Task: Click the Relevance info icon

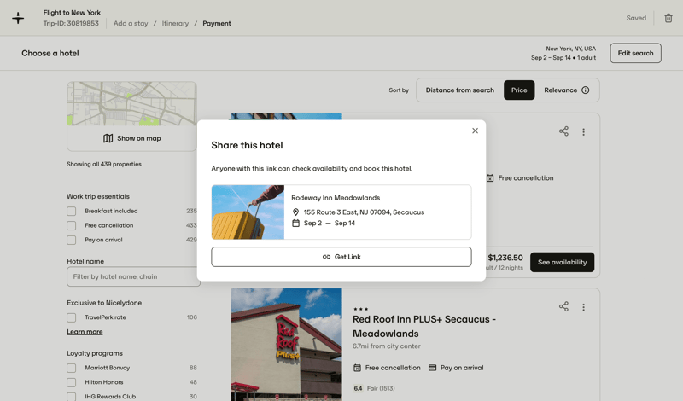Action: 586,90
